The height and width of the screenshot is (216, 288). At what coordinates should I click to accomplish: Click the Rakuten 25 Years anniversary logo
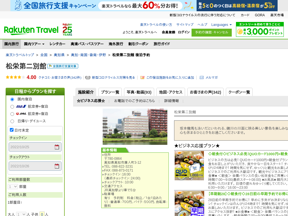coord(67,30)
